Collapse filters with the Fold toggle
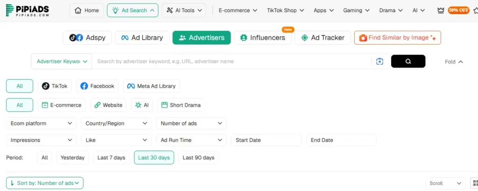Image resolution: width=478 pixels, height=191 pixels. point(454,62)
